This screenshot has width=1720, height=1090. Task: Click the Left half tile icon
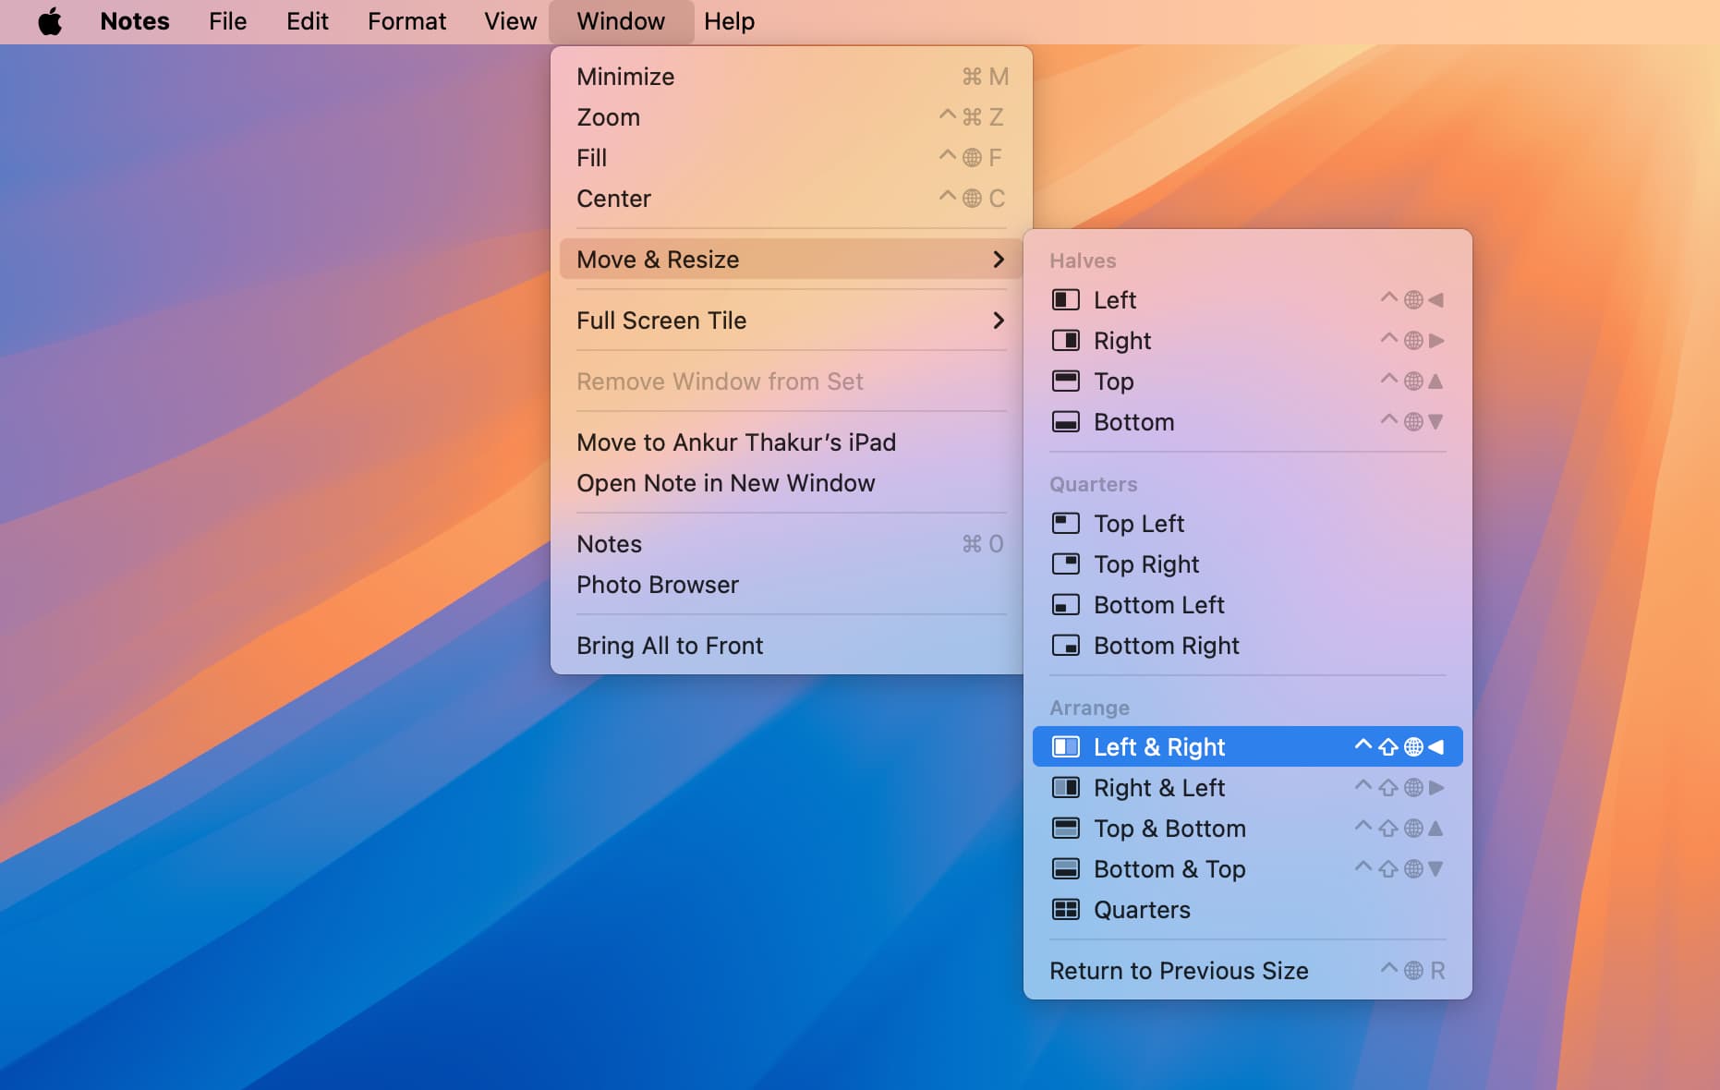tap(1065, 300)
